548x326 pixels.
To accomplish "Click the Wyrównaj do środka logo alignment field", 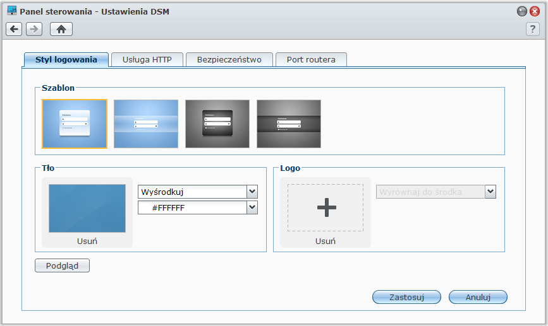I will [x=430, y=192].
